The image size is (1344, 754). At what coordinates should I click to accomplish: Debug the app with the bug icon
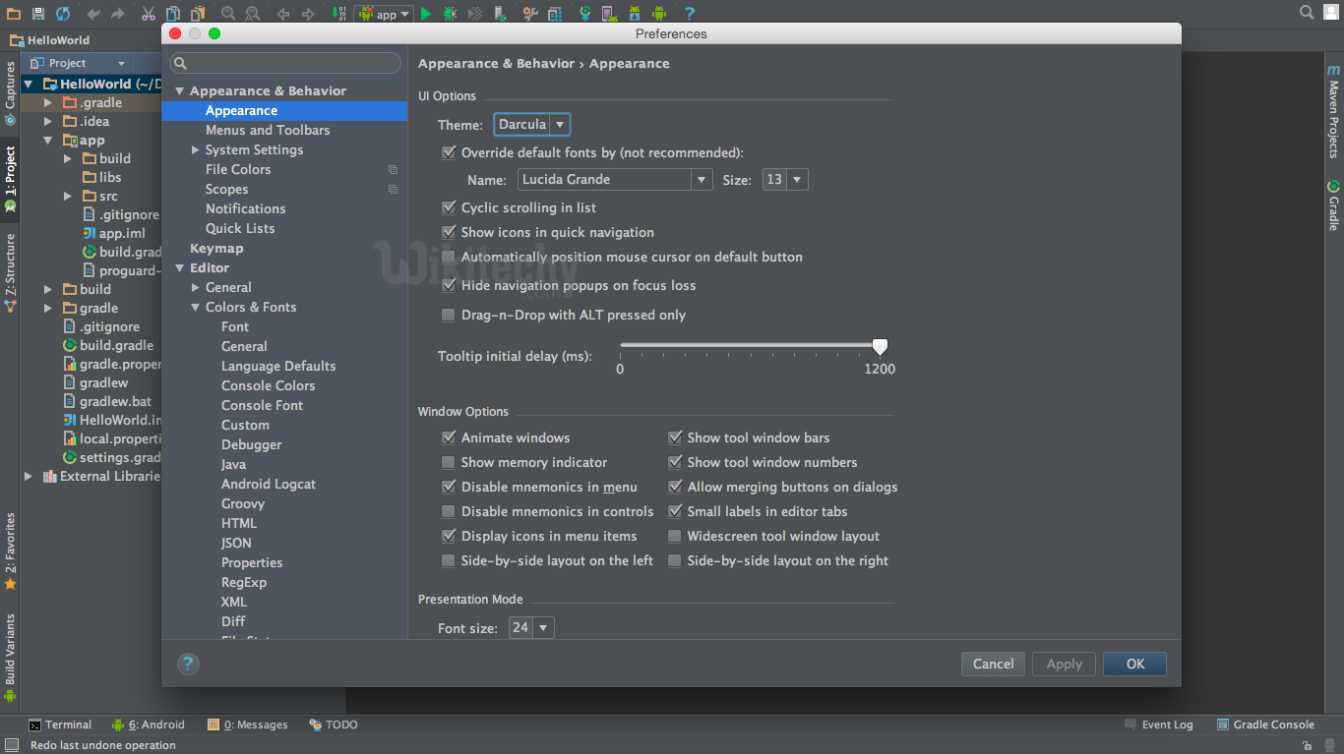[x=449, y=13]
